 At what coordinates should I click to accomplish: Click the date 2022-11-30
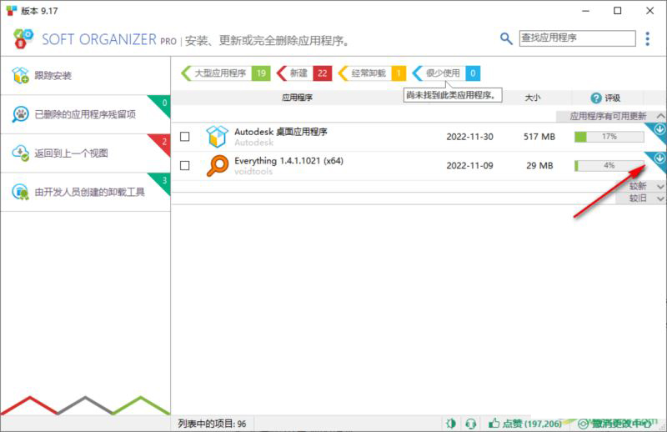point(469,137)
